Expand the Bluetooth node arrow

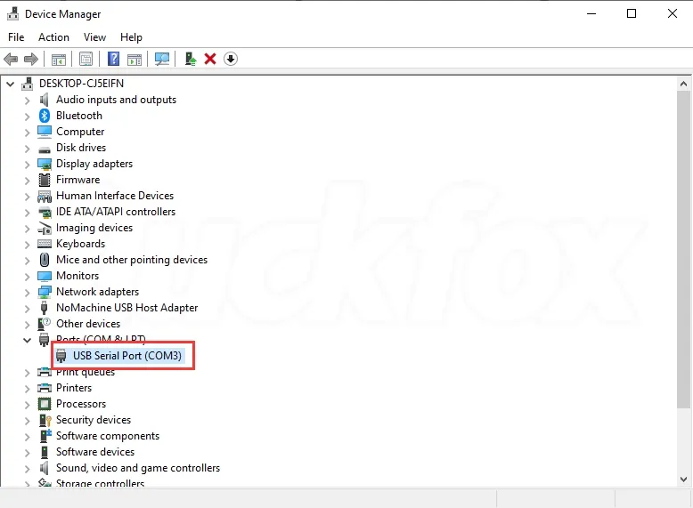27,117
